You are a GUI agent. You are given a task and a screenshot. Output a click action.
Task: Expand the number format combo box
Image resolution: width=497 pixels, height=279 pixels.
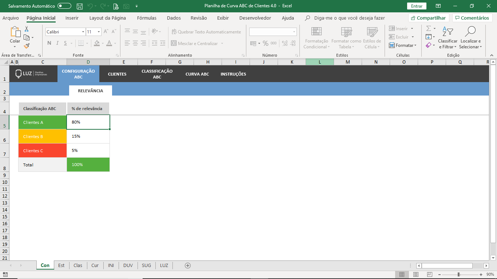(294, 32)
